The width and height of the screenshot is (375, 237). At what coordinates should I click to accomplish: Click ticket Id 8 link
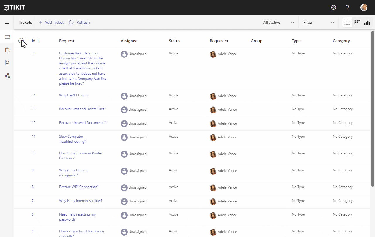point(33,187)
